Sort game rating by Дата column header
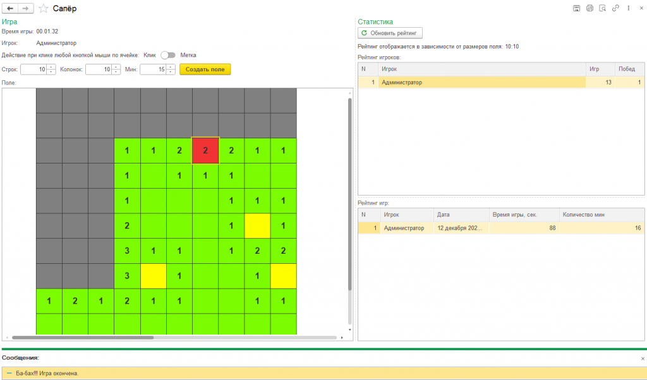Image resolution: width=647 pixels, height=380 pixels. pyautogui.click(x=461, y=215)
